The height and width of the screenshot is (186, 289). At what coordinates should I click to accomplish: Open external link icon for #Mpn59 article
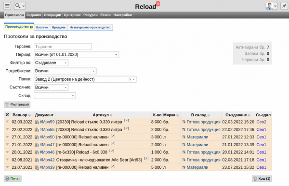coord(126,121)
